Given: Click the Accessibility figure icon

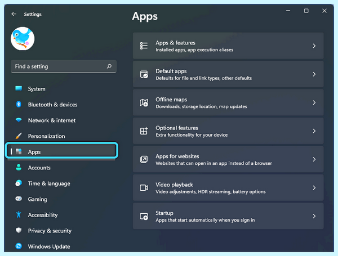Looking at the screenshot, I should click(x=19, y=215).
